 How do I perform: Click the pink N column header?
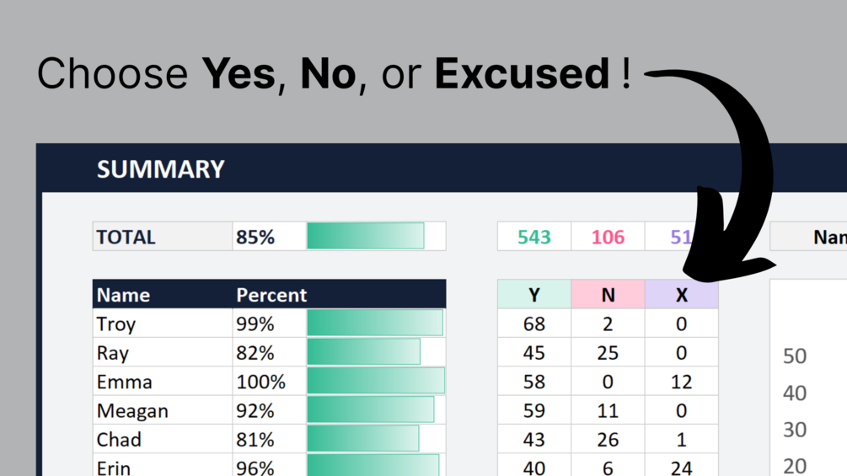point(608,295)
